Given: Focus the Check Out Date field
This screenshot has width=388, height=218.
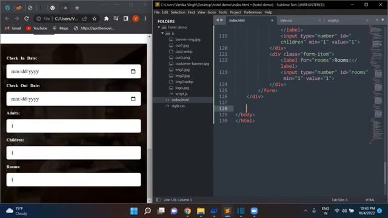Looking at the screenshot, I should point(73,99).
